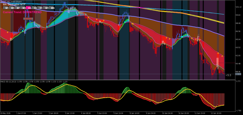Click the '11 Jun 15:00' time label
The image size is (243, 115).
pos(200,113)
